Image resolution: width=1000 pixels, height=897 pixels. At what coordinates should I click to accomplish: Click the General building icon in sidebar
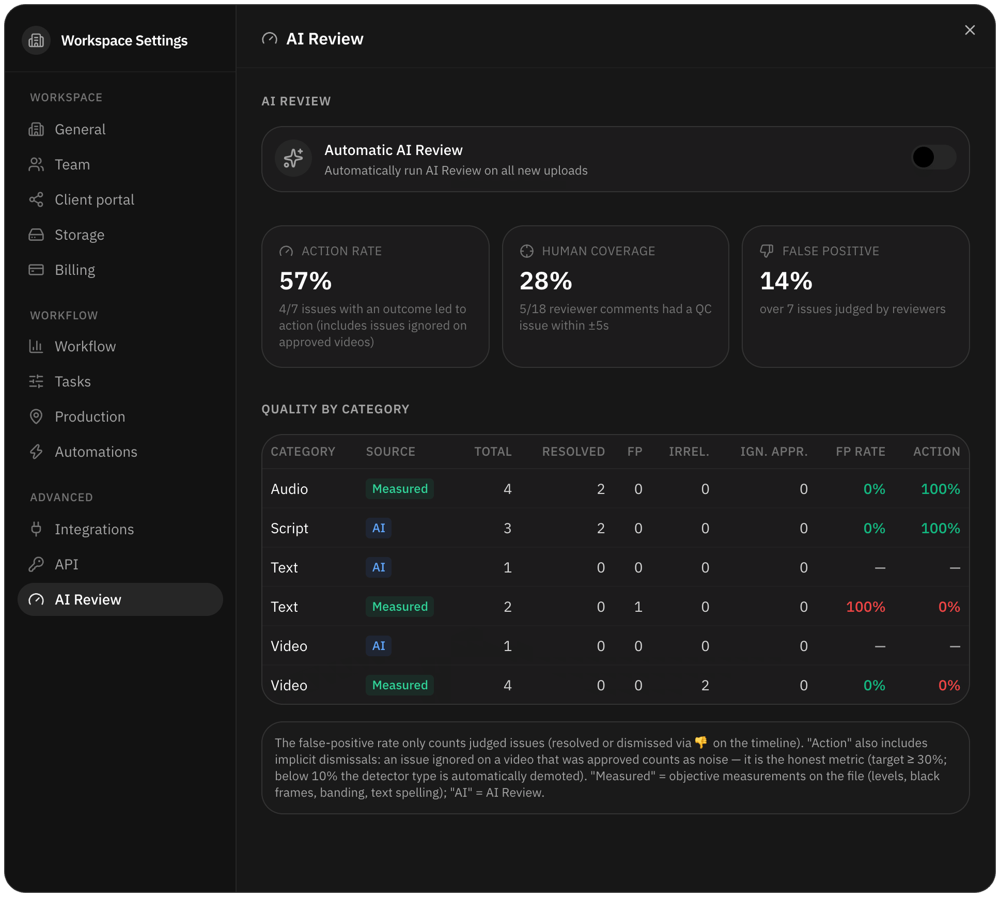coord(36,129)
